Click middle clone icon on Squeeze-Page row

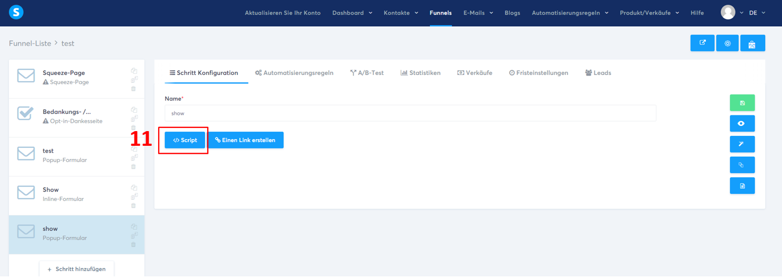click(134, 80)
